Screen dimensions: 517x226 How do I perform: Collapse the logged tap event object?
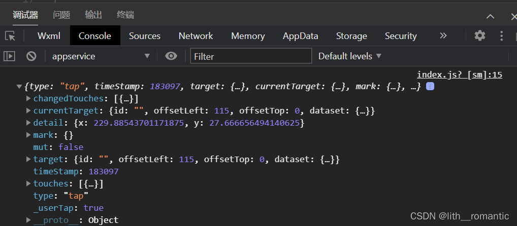point(19,87)
